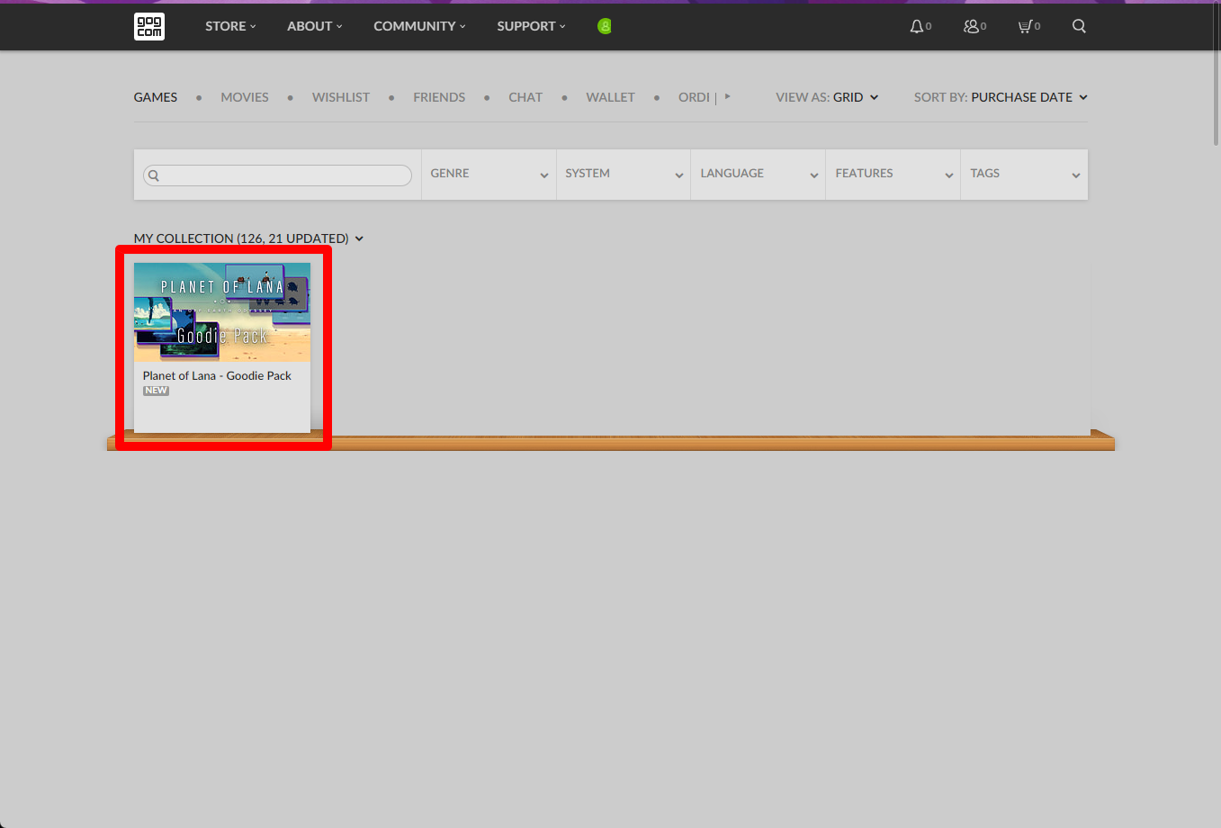The height and width of the screenshot is (828, 1221).
Task: Open the ABOUT menu
Action: pyautogui.click(x=314, y=26)
